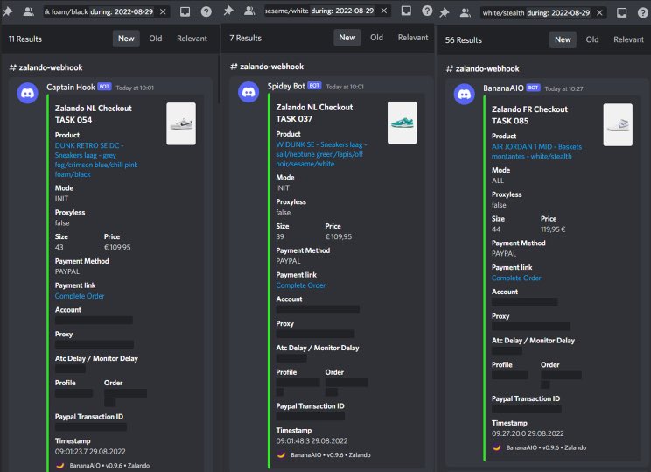Open the white Jordan sneaker thumbnail

pyautogui.click(x=618, y=124)
